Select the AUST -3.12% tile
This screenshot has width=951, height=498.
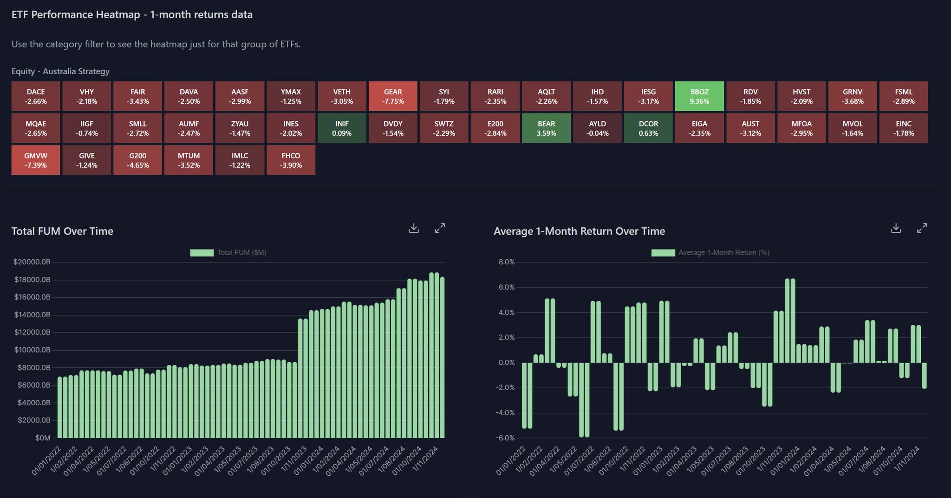click(750, 128)
